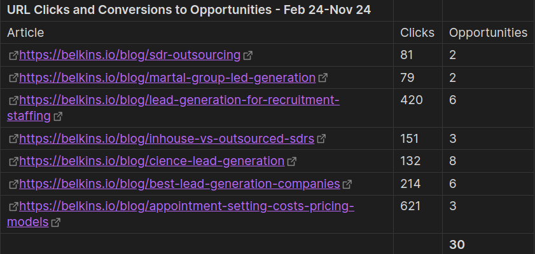Click external icon after the martal-group-led-generation link
The height and width of the screenshot is (254, 535).
[323, 79]
